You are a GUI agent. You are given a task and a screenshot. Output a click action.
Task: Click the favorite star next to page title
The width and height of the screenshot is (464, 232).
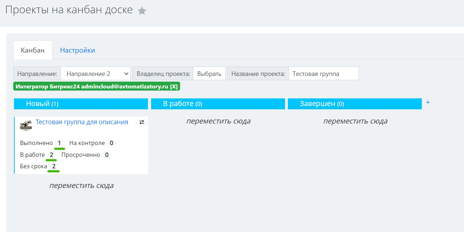coord(142,11)
